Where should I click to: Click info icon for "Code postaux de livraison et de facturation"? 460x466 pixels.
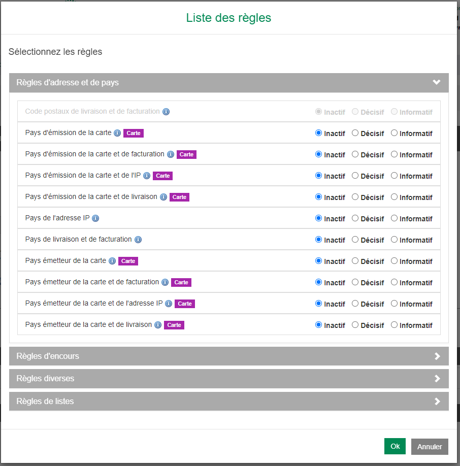tap(166, 112)
